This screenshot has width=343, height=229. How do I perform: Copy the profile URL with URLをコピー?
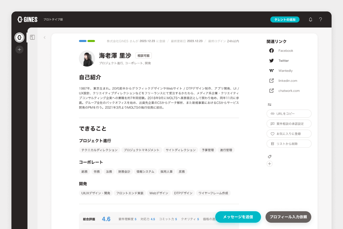coord(289,114)
